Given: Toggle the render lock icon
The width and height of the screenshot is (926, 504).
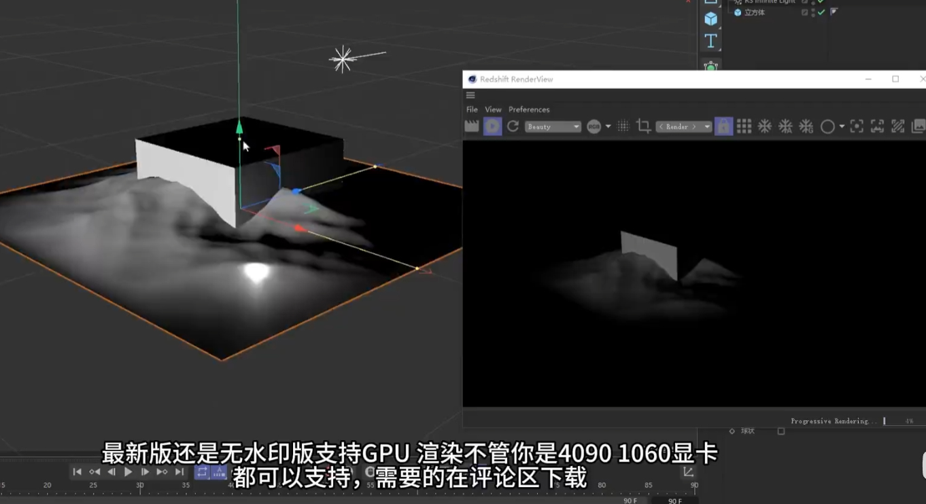Looking at the screenshot, I should (x=723, y=126).
